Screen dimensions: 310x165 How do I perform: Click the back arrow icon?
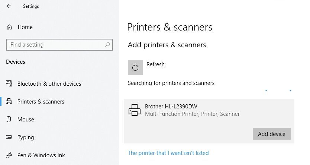(9, 6)
